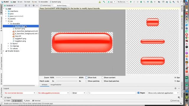Enable the Show bad patches checkbox
Screen dimensions: 189x106
point(102,81)
